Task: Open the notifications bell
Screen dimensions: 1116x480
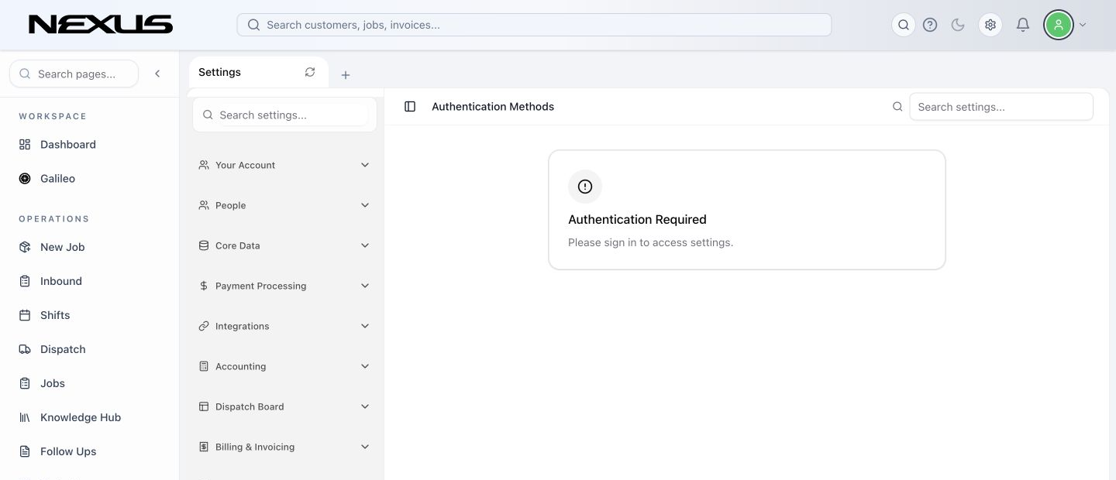Action: (x=1023, y=25)
